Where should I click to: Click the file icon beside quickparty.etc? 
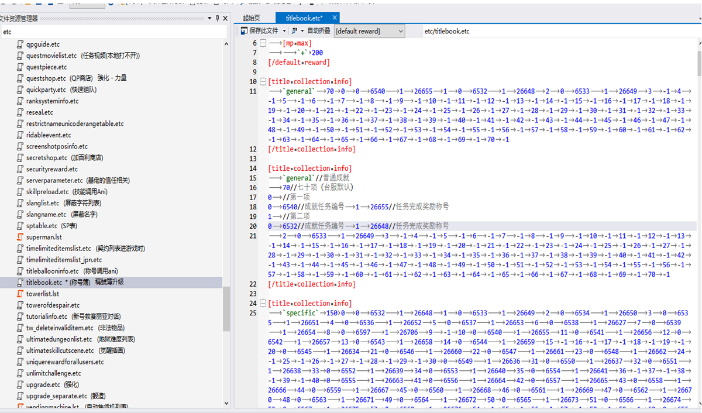pos(20,90)
